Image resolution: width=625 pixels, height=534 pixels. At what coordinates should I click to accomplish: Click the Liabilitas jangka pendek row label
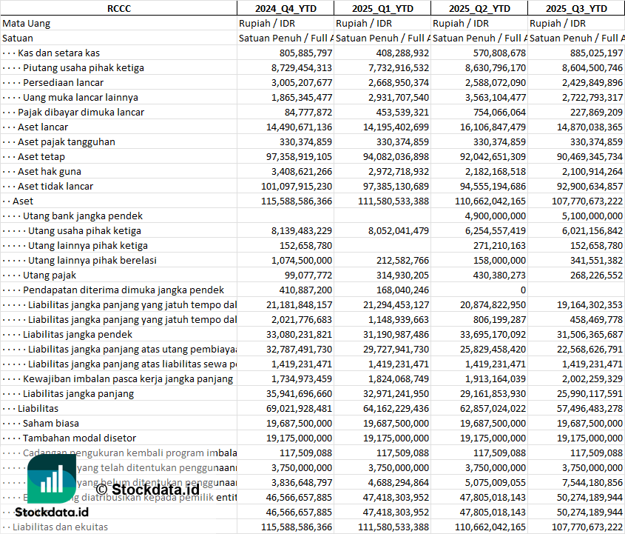(78, 334)
